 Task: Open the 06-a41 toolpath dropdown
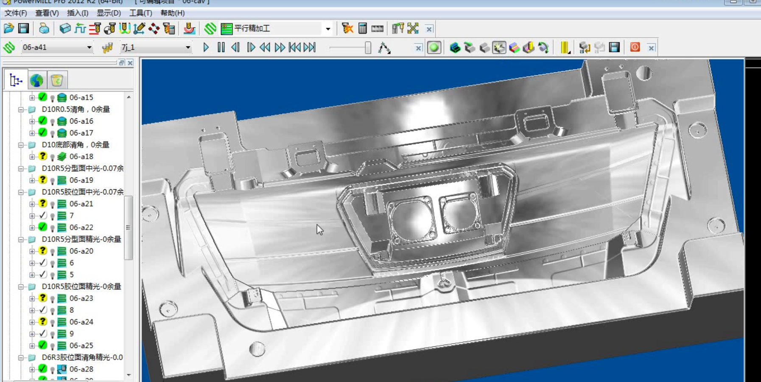coord(89,48)
